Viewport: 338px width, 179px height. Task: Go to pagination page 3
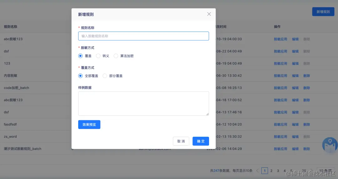278,171
